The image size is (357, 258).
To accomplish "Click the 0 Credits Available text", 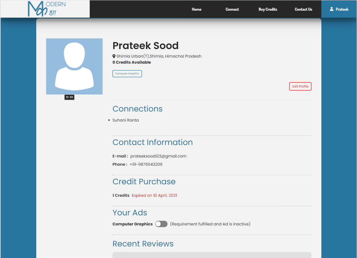I will (x=132, y=62).
